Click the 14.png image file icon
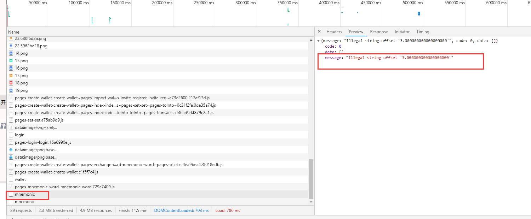531x219 pixels. click(x=11, y=53)
